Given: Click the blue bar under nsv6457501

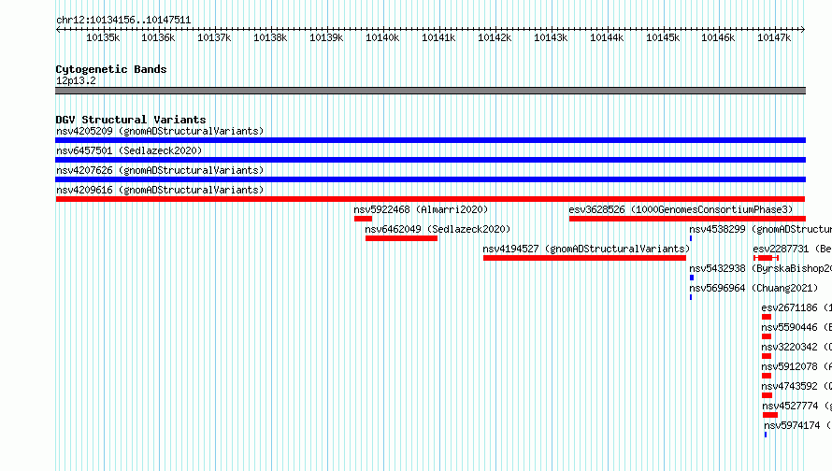Looking at the screenshot, I should [430, 160].
